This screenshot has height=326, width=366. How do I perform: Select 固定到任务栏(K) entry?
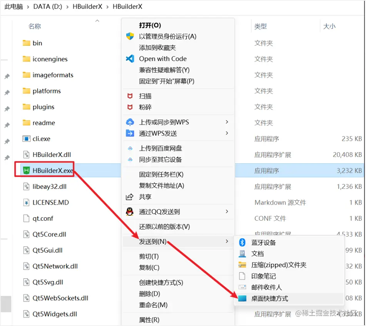coord(161,174)
